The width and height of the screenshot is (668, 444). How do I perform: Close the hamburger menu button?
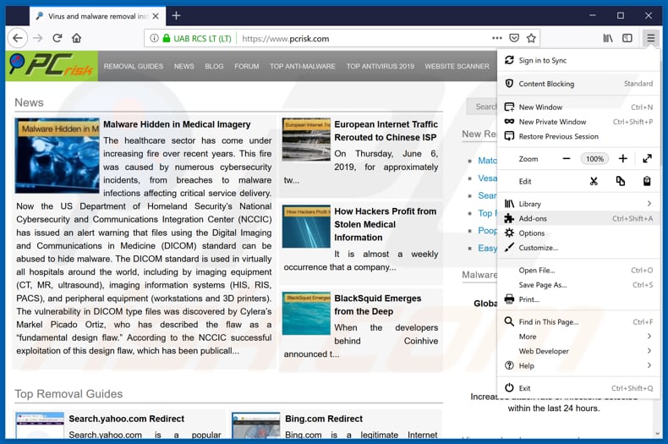tap(650, 38)
